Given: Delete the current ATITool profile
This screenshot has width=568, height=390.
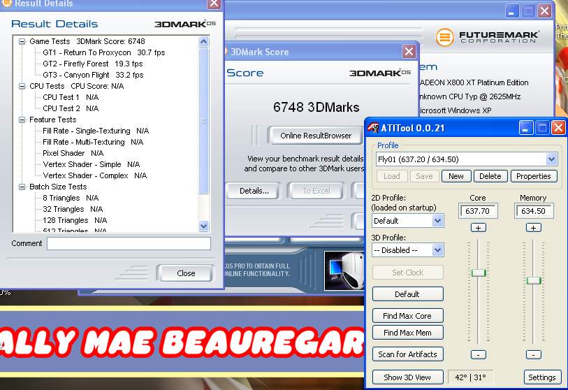Looking at the screenshot, I should click(x=490, y=176).
